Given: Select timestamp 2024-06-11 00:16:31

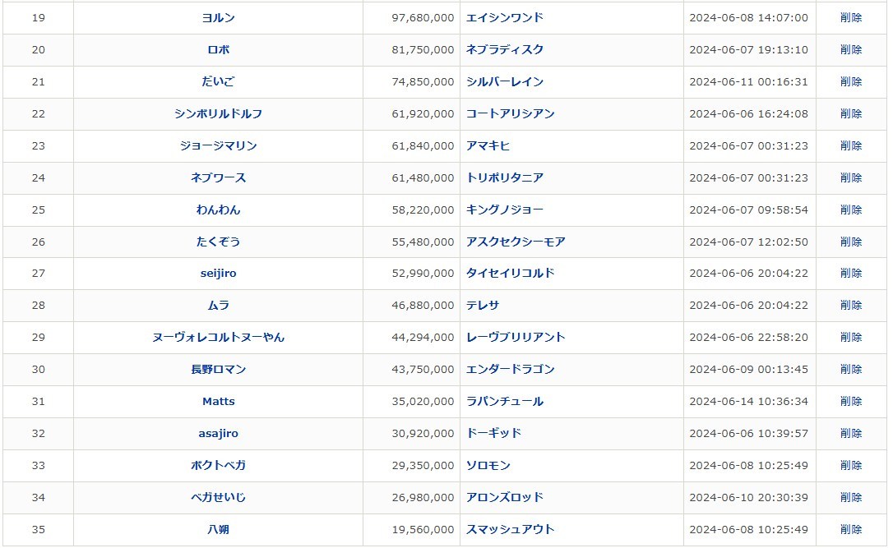Looking at the screenshot, I should pos(749,81).
